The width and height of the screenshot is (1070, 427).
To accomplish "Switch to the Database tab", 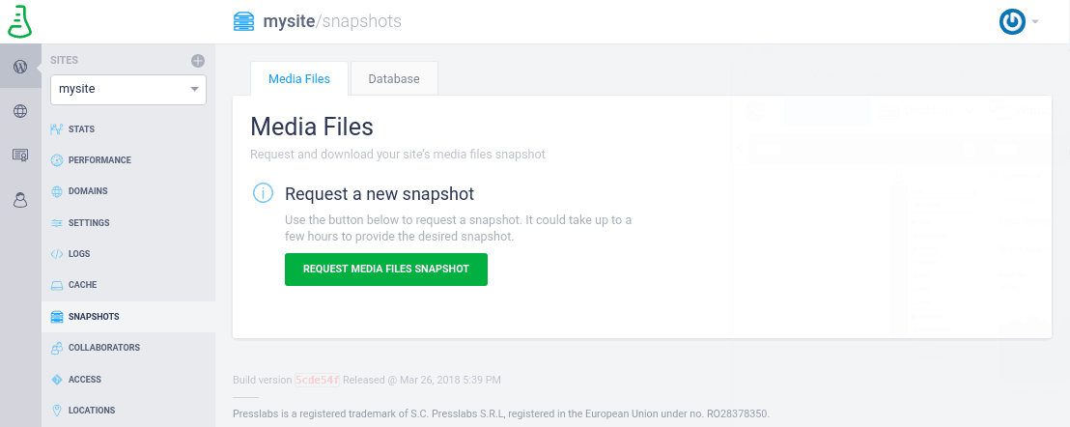I will 394,78.
